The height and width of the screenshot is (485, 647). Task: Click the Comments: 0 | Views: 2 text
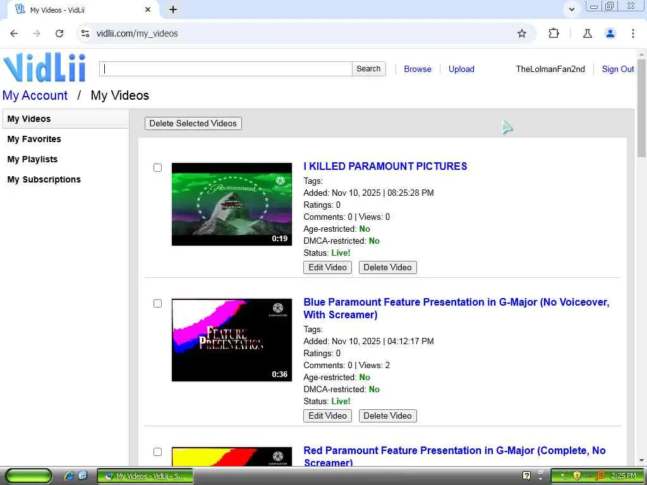click(347, 366)
